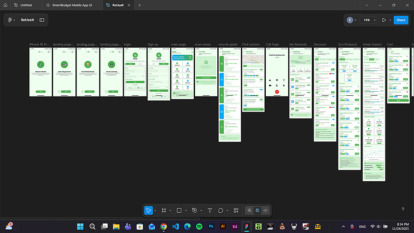Screen dimensions: 414x233
Task: Open the Figma main menu logo
Action: pyautogui.click(x=10, y=20)
